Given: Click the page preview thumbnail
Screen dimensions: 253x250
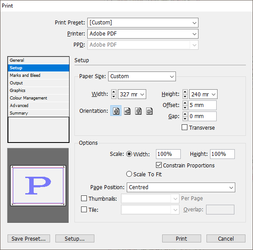Looking at the screenshot, I should [x=38, y=186].
